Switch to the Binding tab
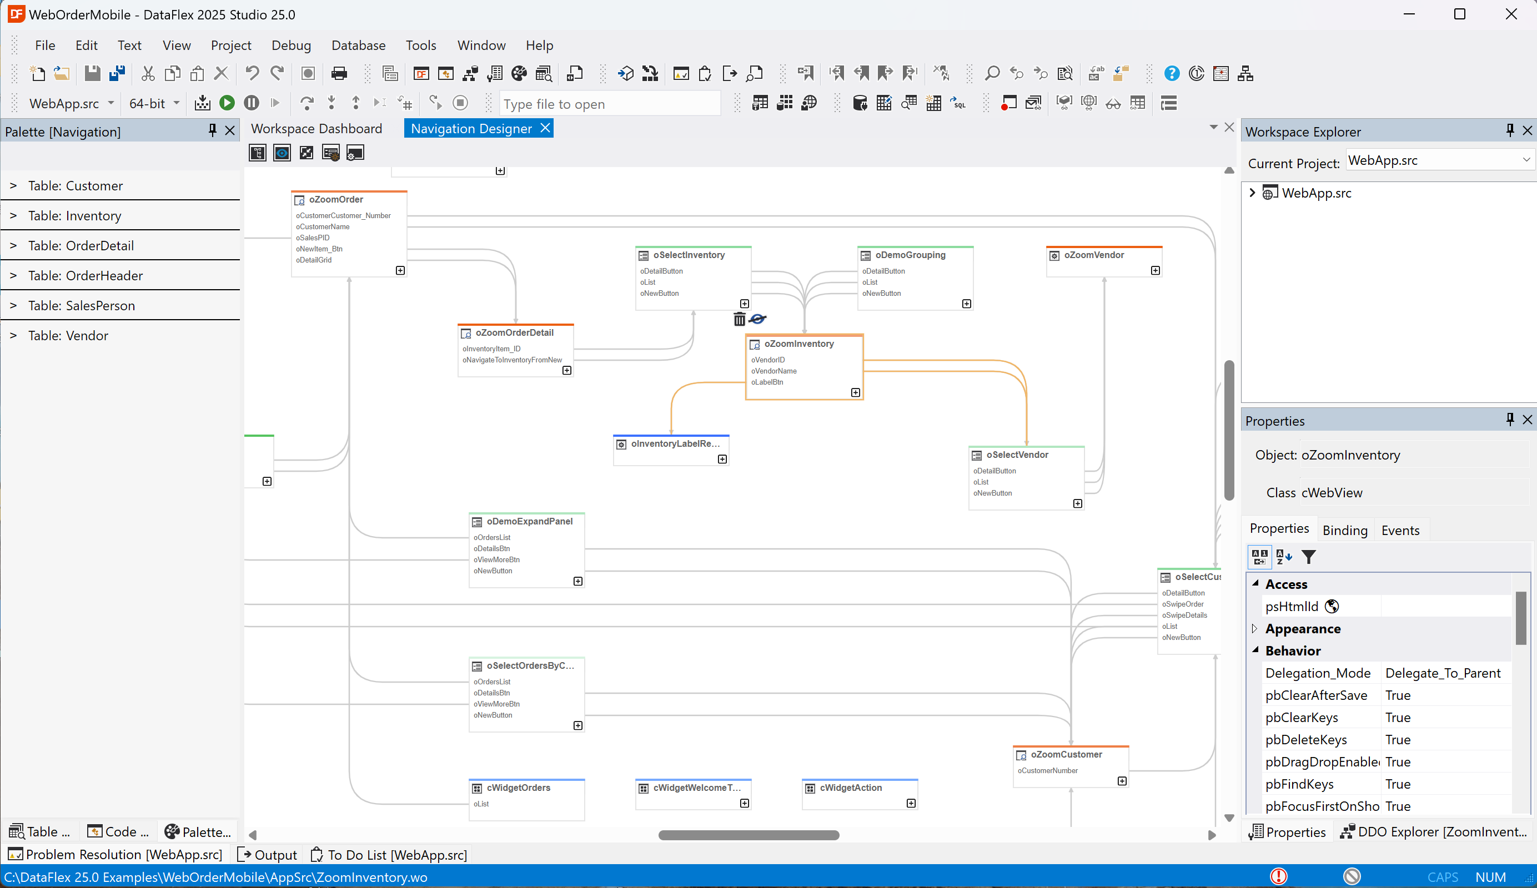Image resolution: width=1537 pixels, height=888 pixels. [x=1344, y=530]
